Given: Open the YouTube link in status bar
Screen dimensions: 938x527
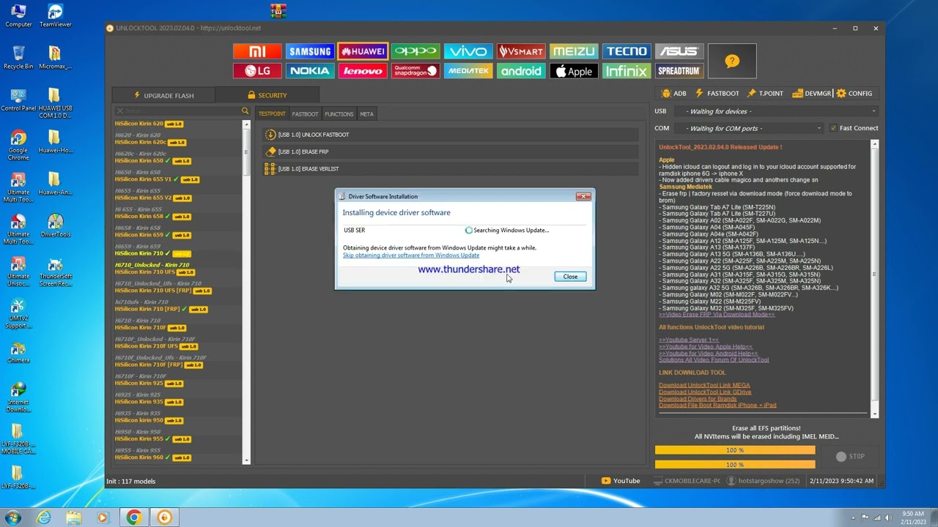Looking at the screenshot, I should click(621, 481).
